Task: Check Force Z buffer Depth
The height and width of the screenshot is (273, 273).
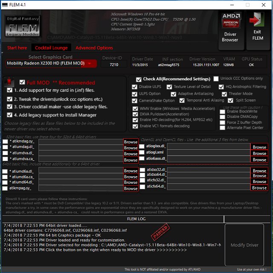Action: (222, 122)
